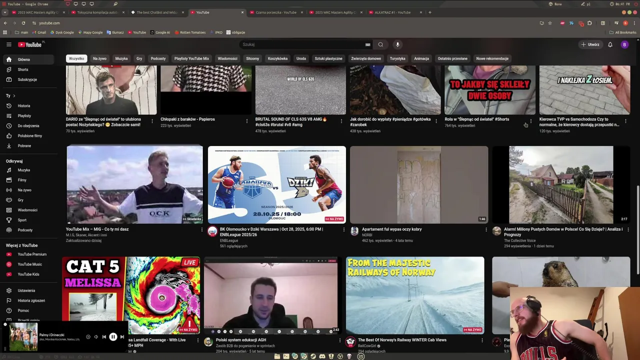
Task: Open the CAT 5 MELISSA live thumbnail
Action: point(131,295)
